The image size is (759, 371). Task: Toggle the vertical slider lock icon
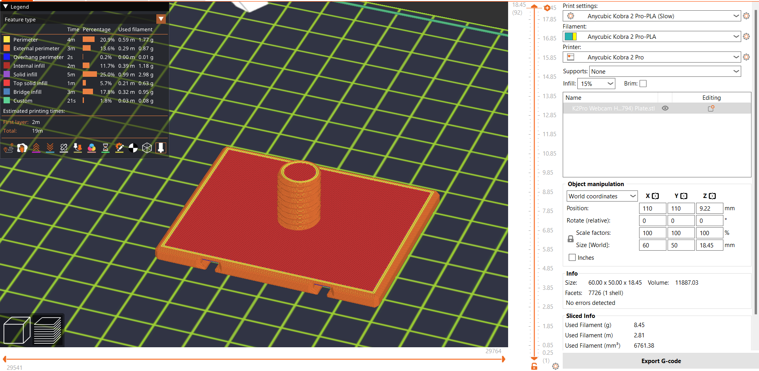(534, 366)
